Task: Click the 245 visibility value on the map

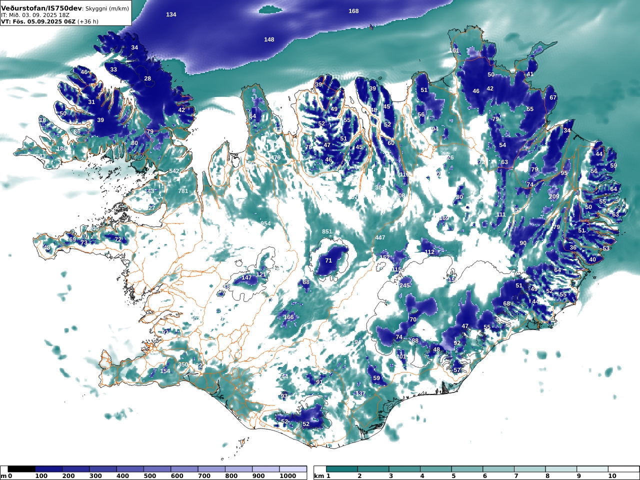Action: (405, 285)
